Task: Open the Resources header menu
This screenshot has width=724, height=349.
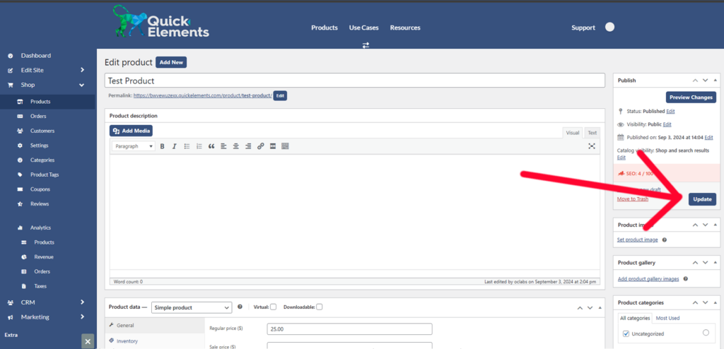Action: click(405, 28)
